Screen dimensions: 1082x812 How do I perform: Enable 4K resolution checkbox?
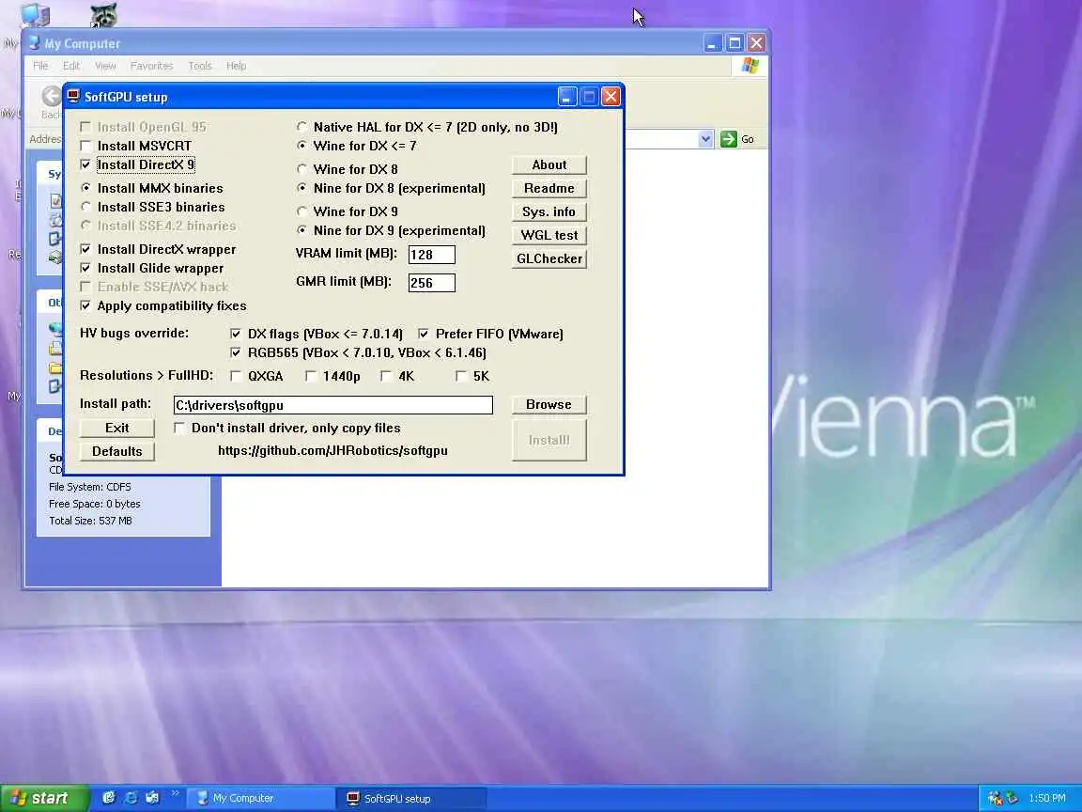point(386,376)
